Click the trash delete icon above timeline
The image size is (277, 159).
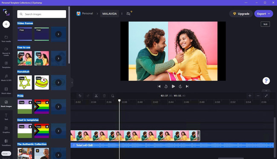[x=104, y=96]
